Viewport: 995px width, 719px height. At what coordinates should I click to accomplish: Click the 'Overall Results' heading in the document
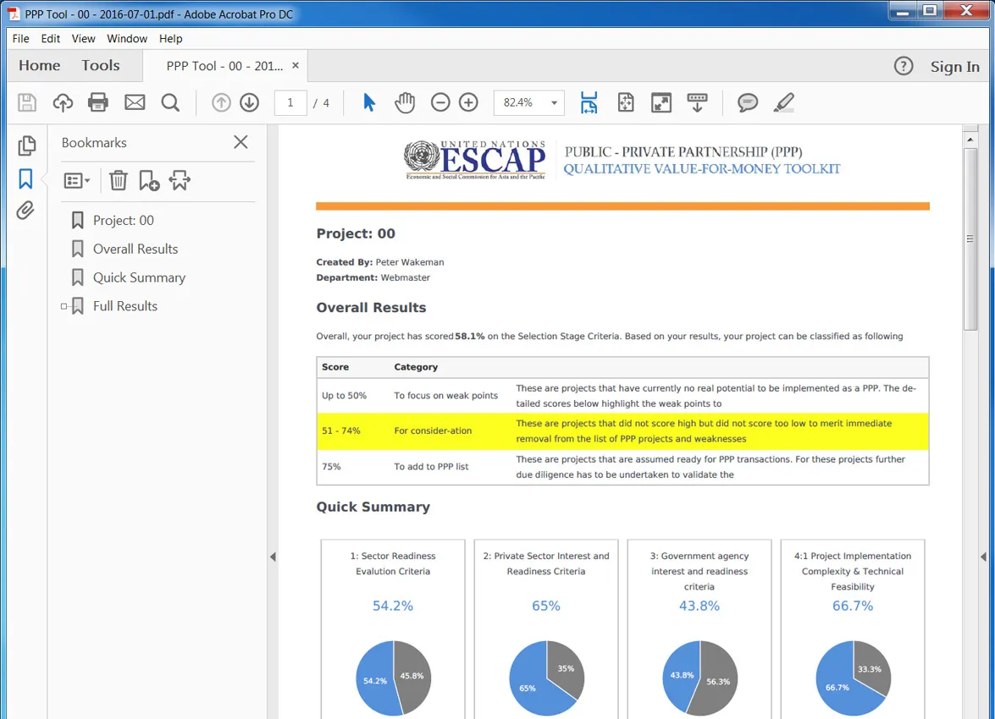click(x=371, y=308)
